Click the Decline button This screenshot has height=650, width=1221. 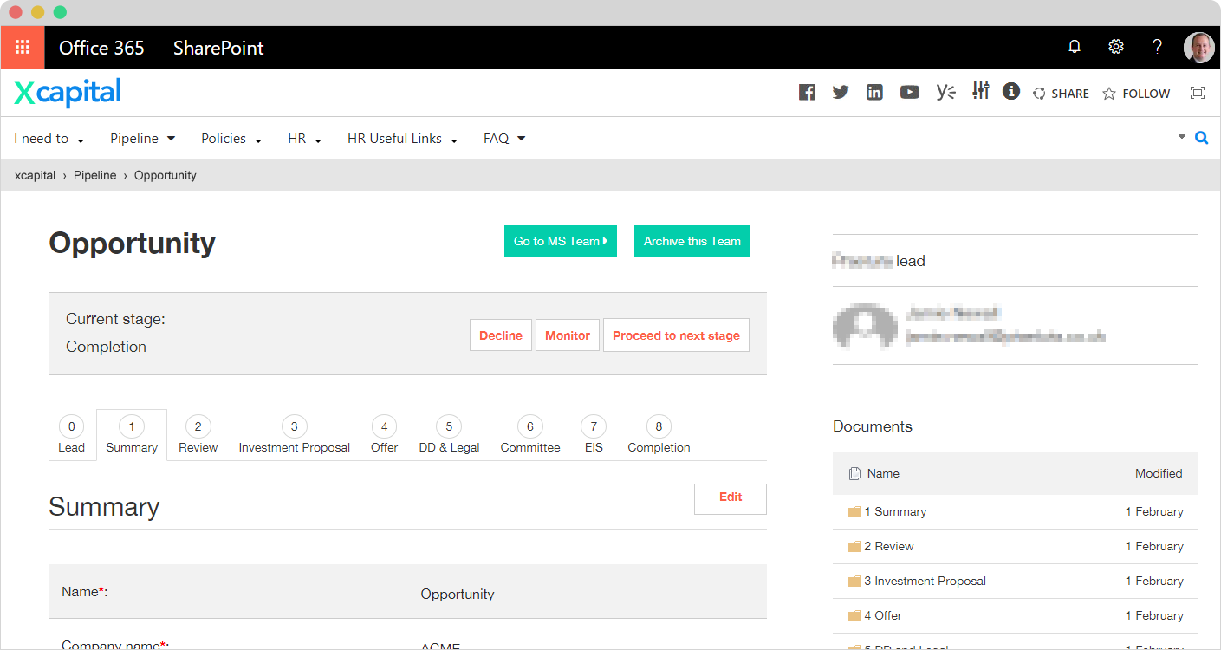pyautogui.click(x=501, y=335)
